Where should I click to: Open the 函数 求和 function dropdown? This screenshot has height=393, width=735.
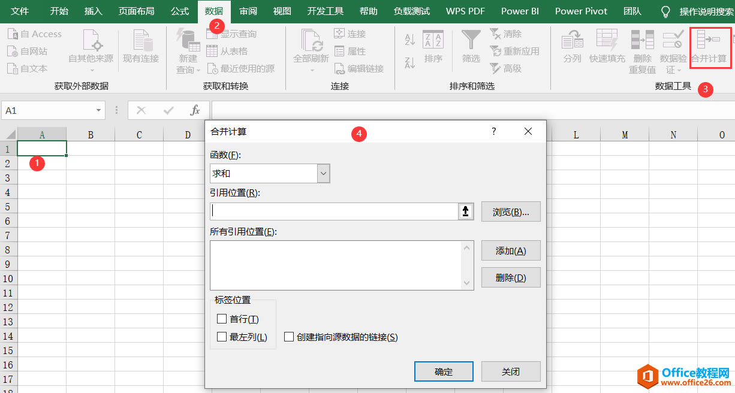tap(324, 173)
